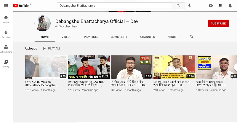Click PLAY ALL for uploads
The height and width of the screenshot is (123, 237).
click(x=52, y=48)
